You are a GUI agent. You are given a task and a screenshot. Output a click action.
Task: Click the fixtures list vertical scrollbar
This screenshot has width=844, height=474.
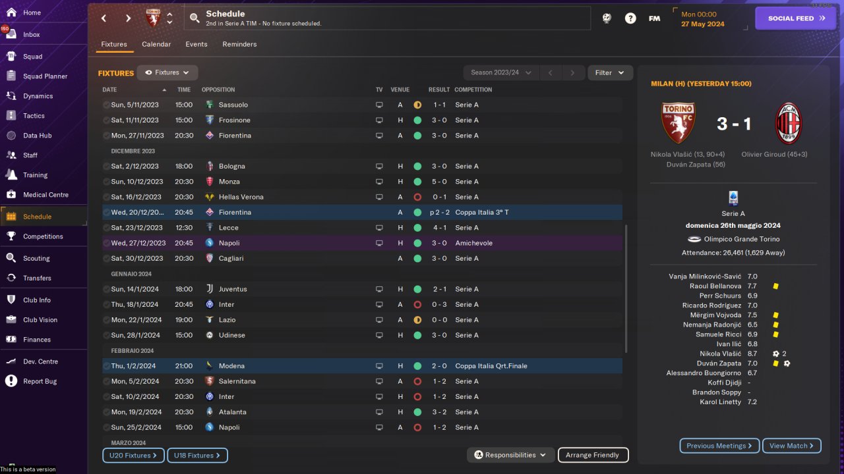point(626,288)
